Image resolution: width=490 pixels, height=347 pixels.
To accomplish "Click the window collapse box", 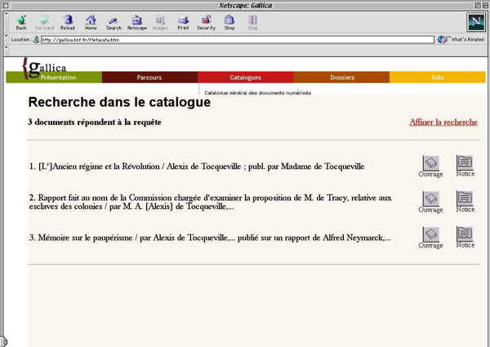I will pyautogui.click(x=484, y=6).
